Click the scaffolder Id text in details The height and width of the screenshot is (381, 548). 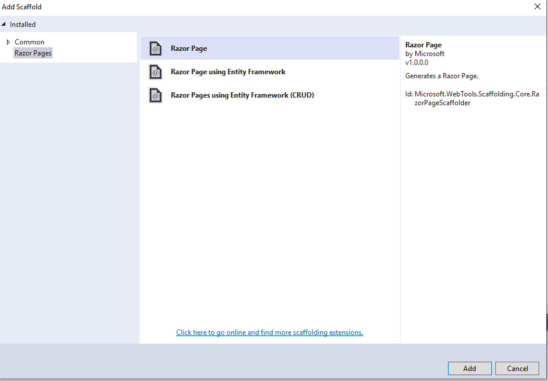click(x=472, y=99)
